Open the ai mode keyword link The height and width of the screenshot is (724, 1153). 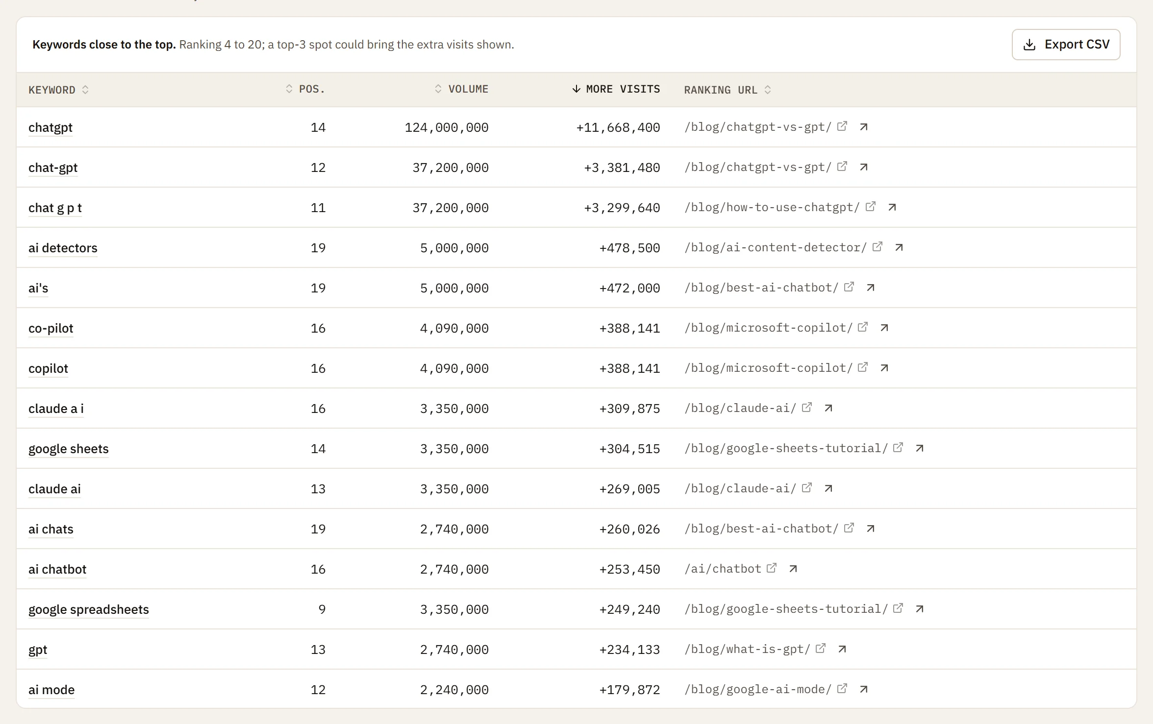point(51,690)
